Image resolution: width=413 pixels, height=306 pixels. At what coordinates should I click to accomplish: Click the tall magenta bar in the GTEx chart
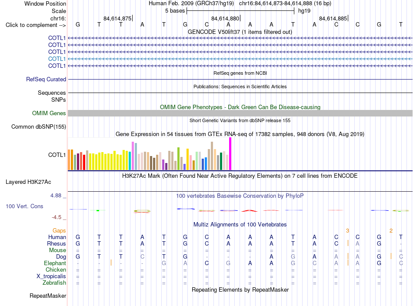pyautogui.click(x=230, y=154)
